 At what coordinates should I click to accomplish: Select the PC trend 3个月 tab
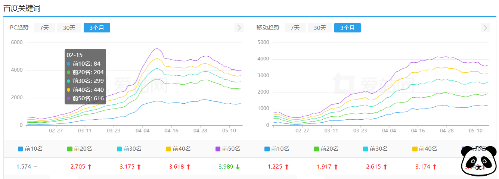(97, 28)
